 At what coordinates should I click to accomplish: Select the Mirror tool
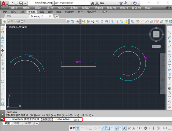(x=3, y=37)
